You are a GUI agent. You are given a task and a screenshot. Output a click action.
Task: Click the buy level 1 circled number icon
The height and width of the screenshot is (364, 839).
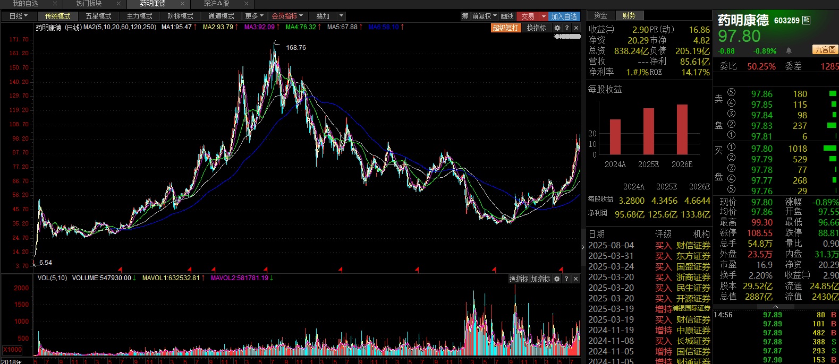(732, 147)
